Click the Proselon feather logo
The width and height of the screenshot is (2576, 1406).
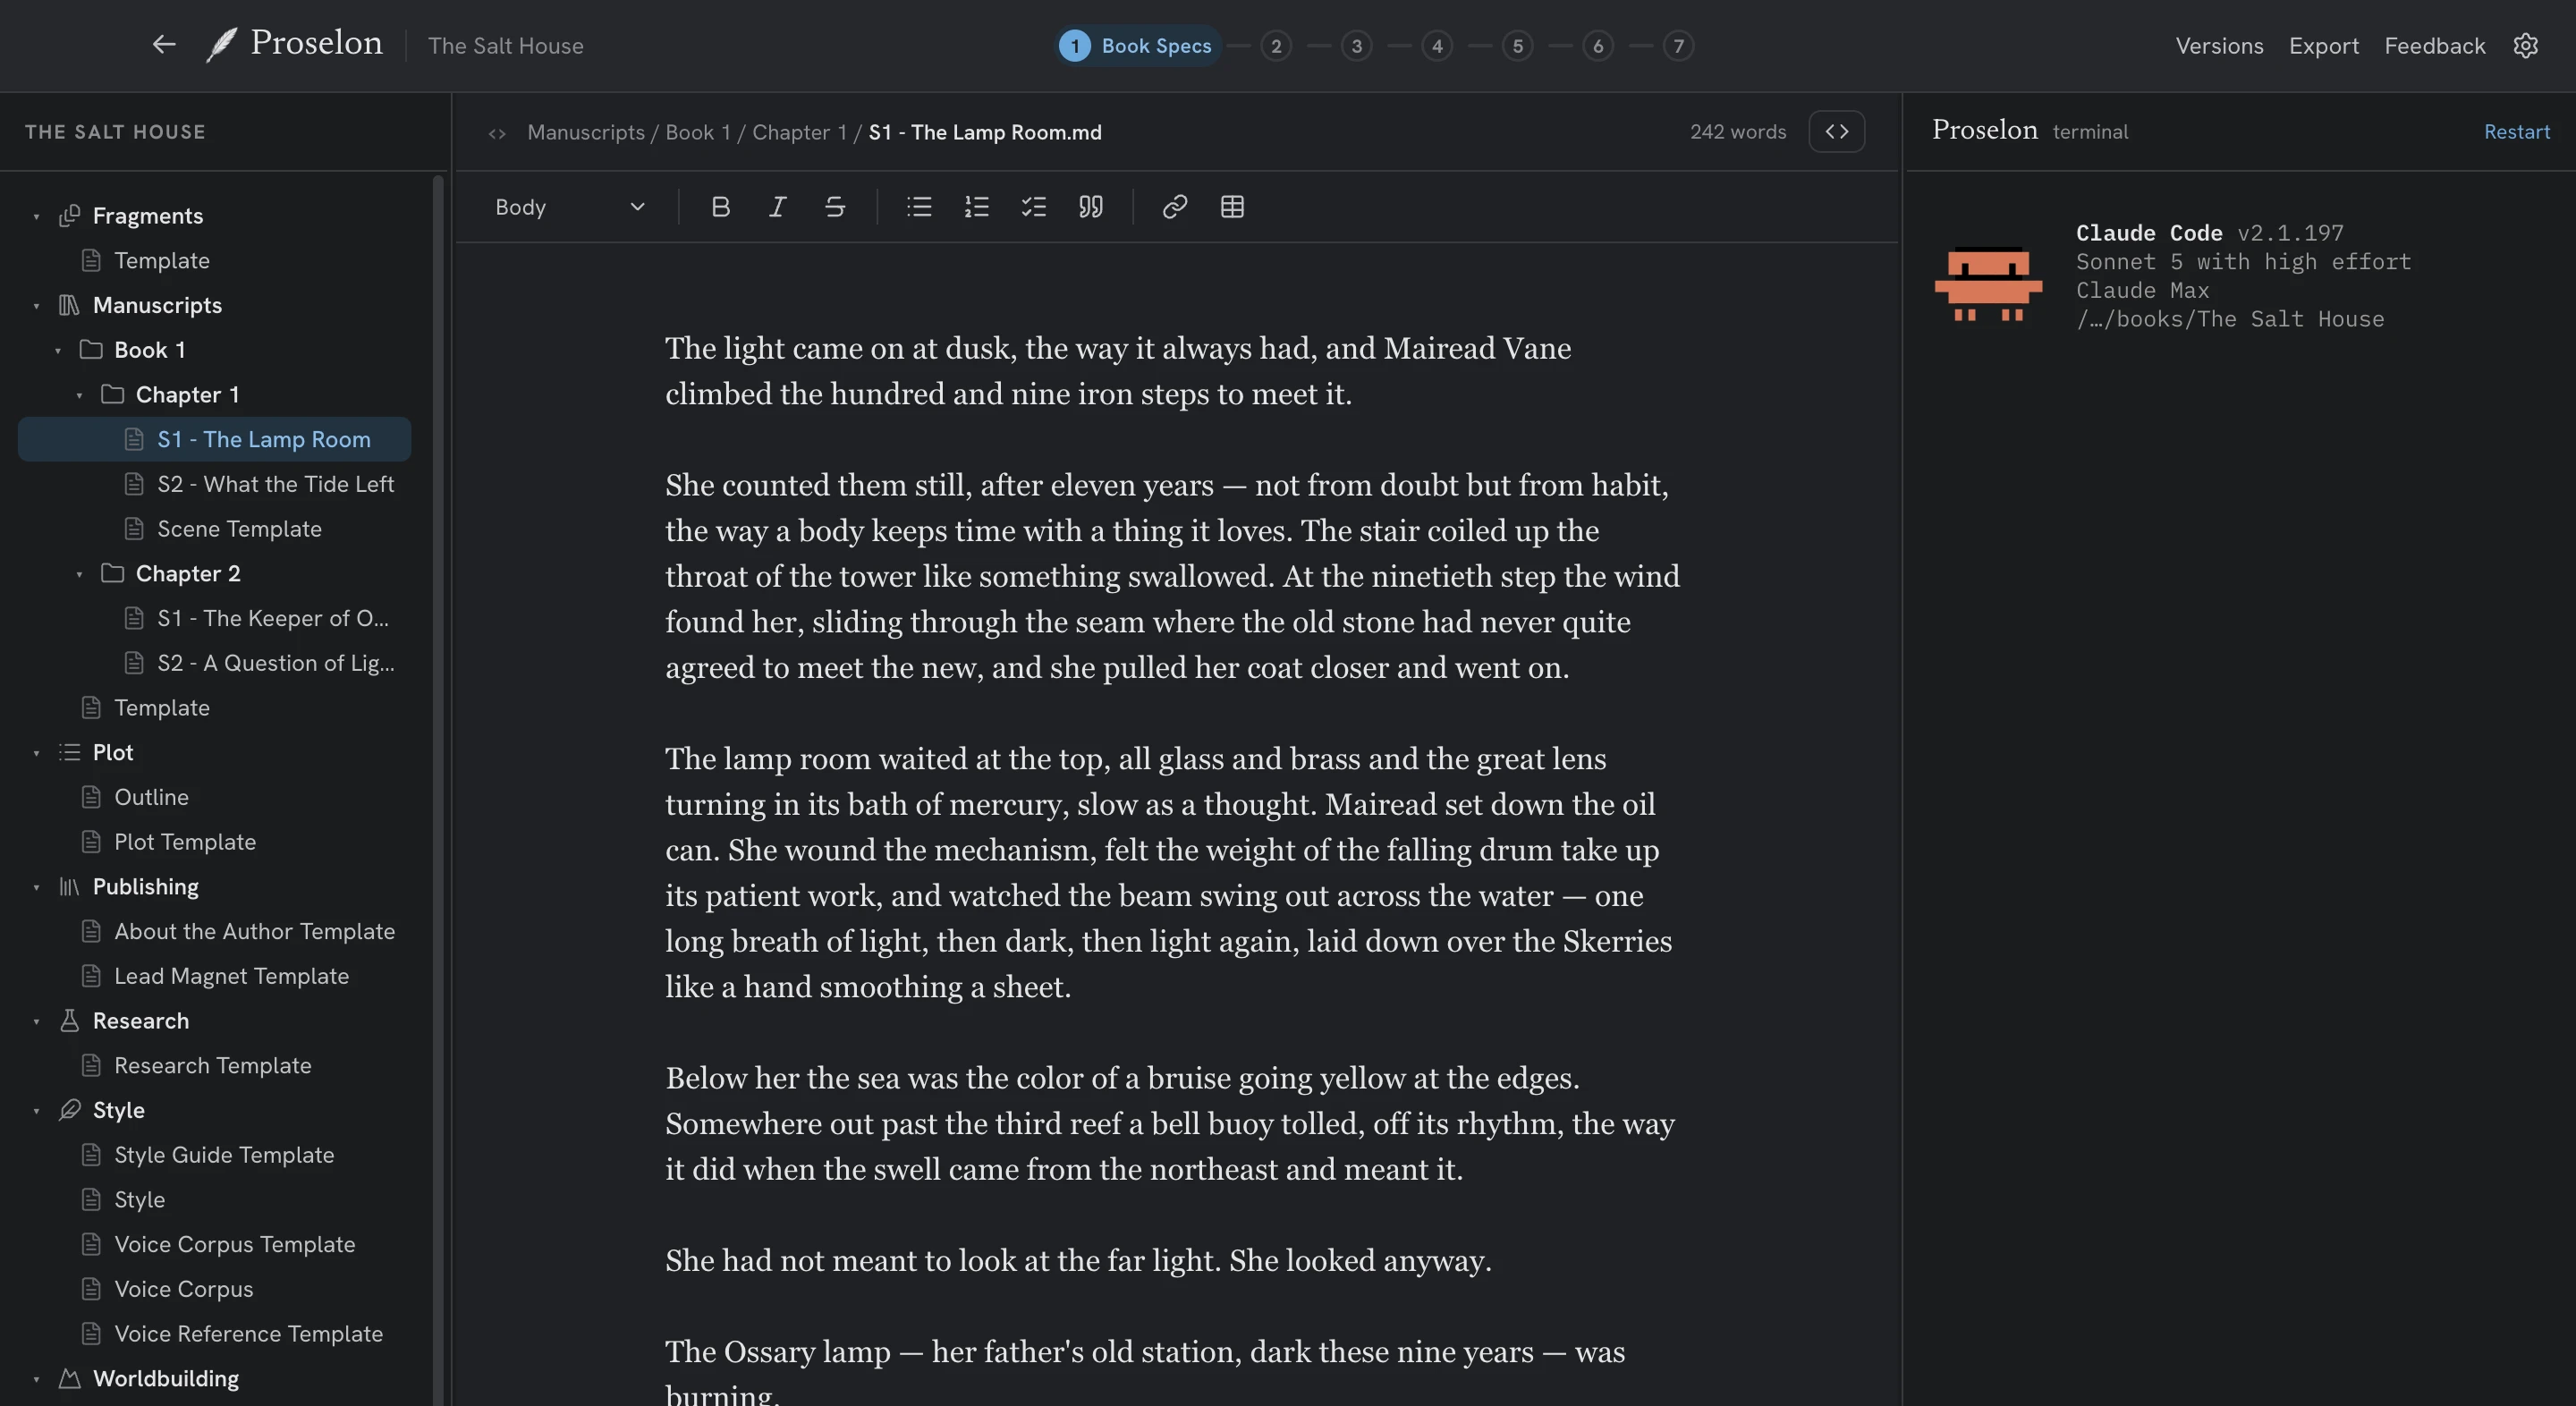tap(221, 45)
